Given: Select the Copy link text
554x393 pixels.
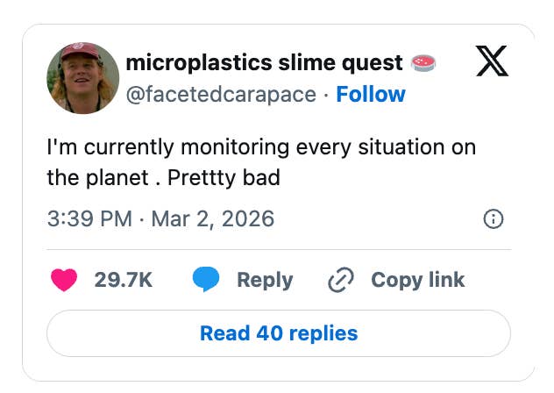Looking at the screenshot, I should (x=417, y=280).
